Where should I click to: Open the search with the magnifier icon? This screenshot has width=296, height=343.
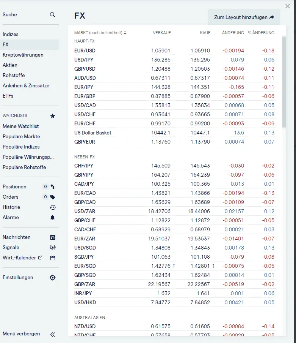[x=52, y=14]
